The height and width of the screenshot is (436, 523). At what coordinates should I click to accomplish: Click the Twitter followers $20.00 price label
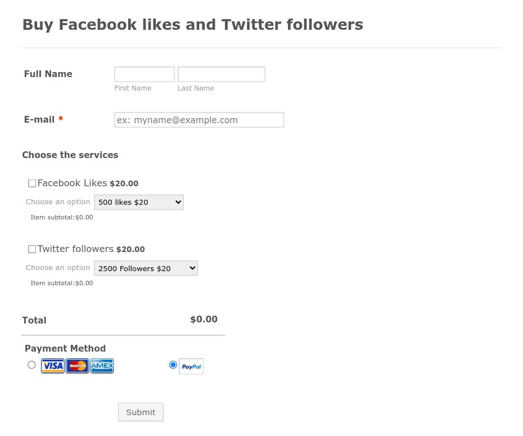click(x=130, y=249)
